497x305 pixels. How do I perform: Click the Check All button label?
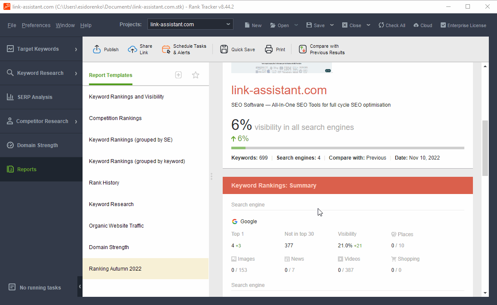[x=395, y=25]
